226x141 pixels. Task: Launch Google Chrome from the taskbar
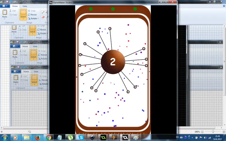[49, 137]
